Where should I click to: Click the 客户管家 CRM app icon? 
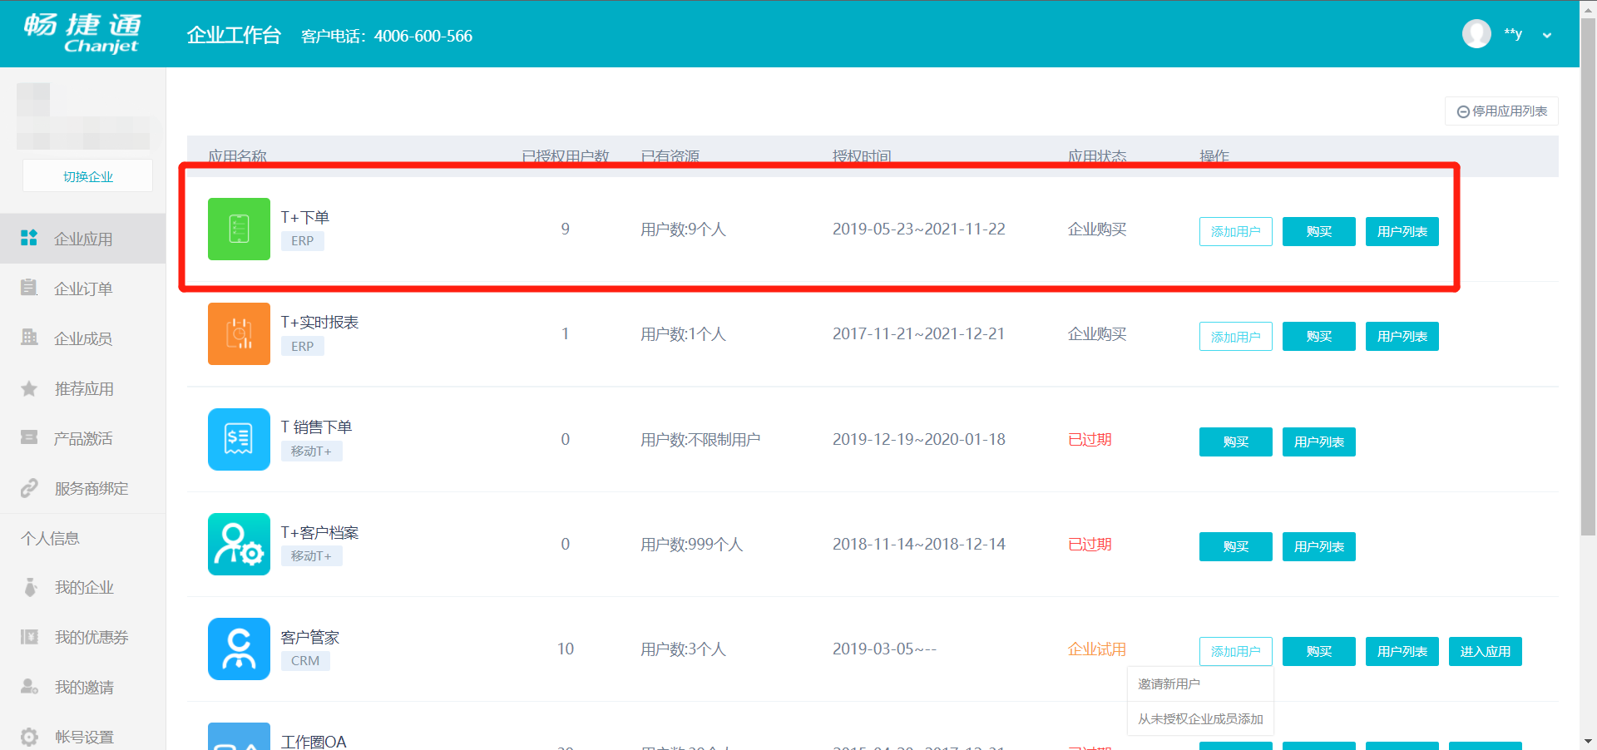point(239,649)
